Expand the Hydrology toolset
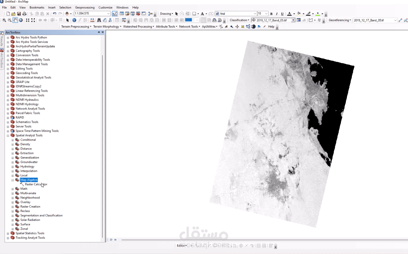 click(13, 167)
